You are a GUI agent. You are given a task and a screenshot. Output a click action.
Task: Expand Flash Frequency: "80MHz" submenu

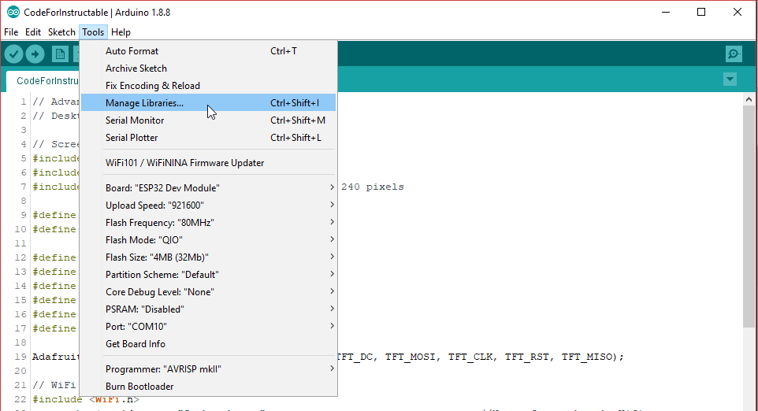(208, 223)
